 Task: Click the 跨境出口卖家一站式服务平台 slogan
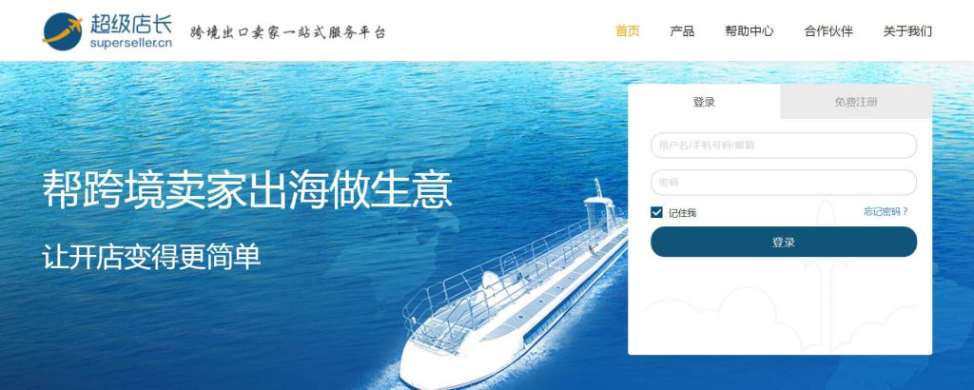(x=287, y=32)
